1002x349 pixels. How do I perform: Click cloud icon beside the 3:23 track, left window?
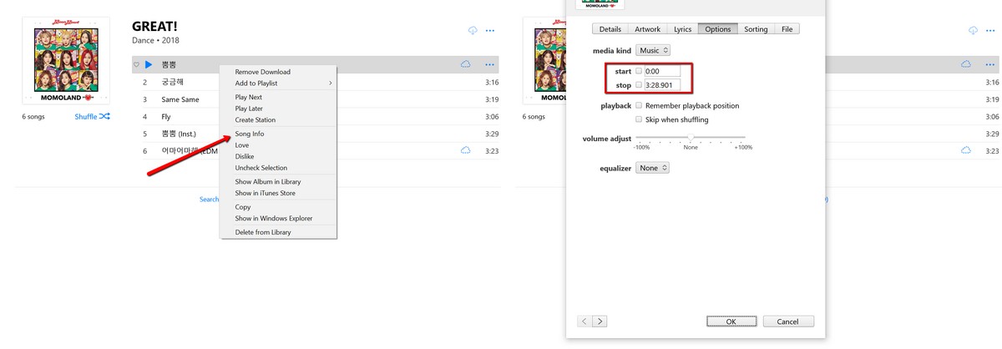pyautogui.click(x=466, y=150)
